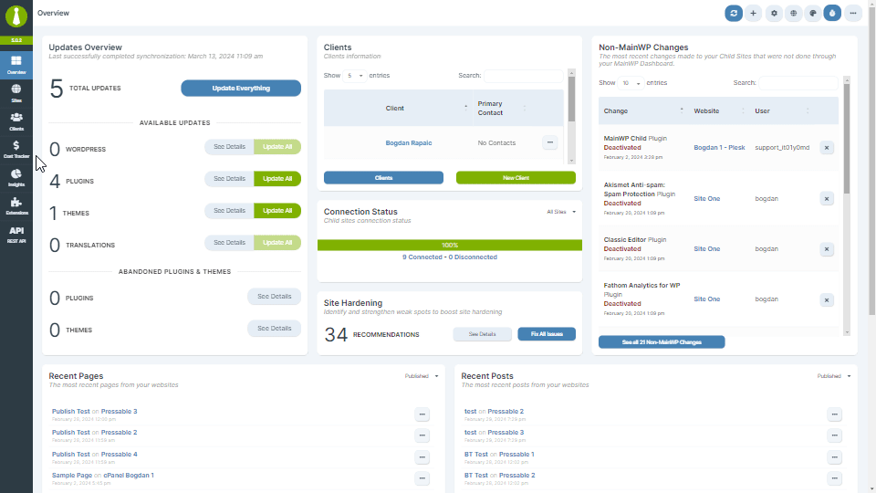See Details for abandoned themes
The height and width of the screenshot is (493, 876).
tap(275, 328)
